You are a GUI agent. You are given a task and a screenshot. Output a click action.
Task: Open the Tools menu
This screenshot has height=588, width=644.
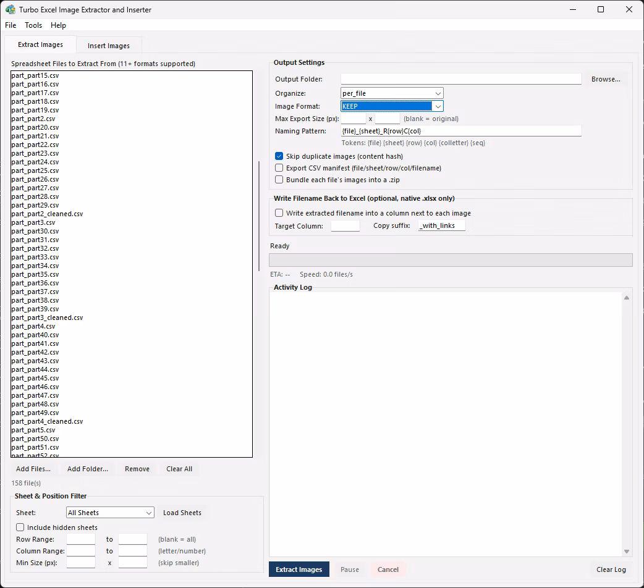click(x=33, y=25)
